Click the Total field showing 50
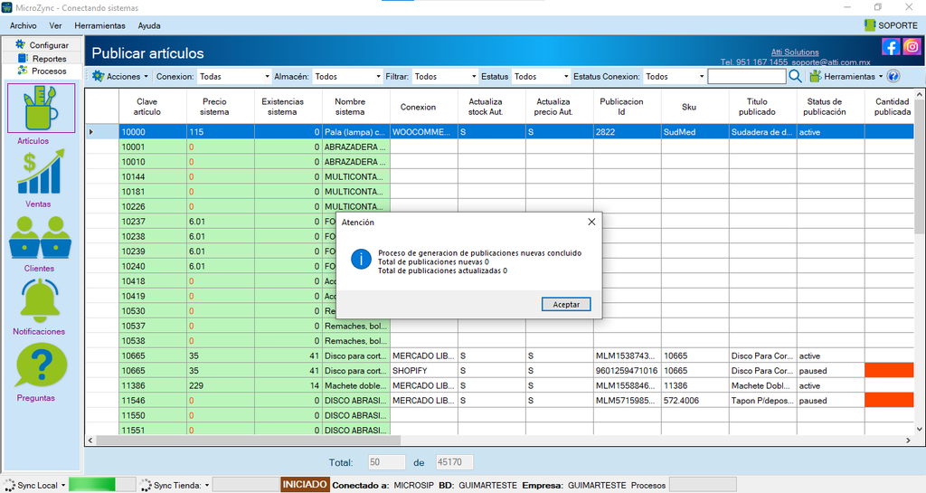Image resolution: width=926 pixels, height=493 pixels. pyautogui.click(x=387, y=462)
